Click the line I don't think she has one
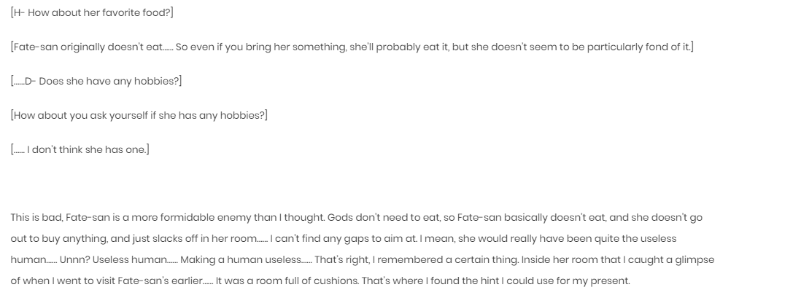793x298 pixels. [x=80, y=150]
